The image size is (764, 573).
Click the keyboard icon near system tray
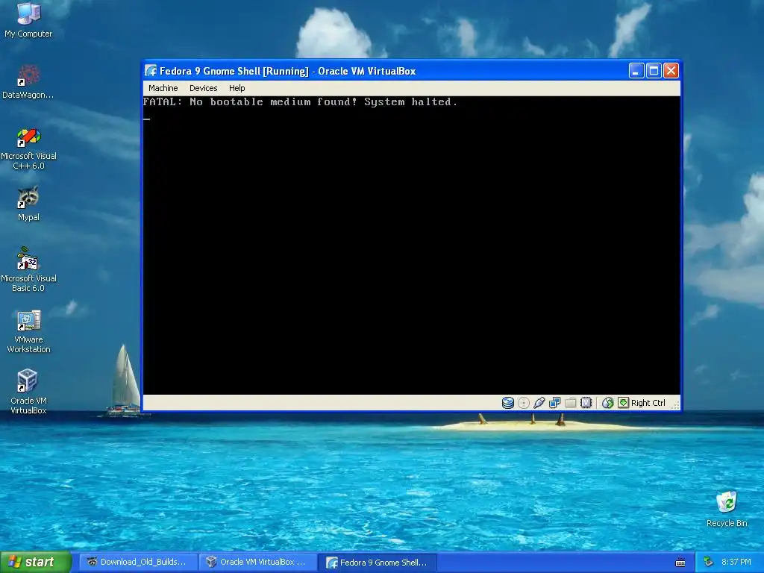click(680, 563)
